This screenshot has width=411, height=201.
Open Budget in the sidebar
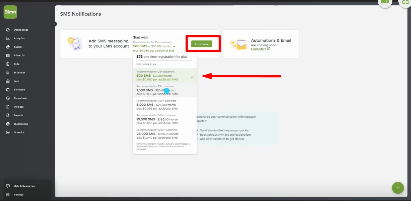tap(18, 47)
